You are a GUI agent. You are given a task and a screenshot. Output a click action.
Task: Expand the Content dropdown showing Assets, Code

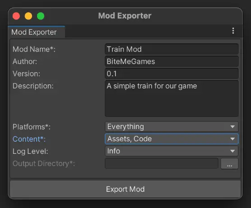(x=172, y=139)
